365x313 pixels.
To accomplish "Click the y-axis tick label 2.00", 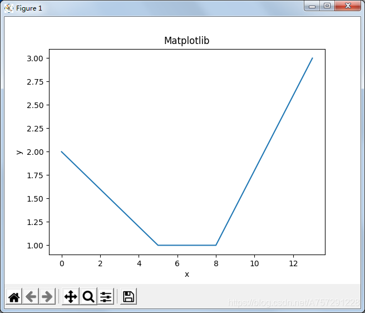I will point(35,152).
